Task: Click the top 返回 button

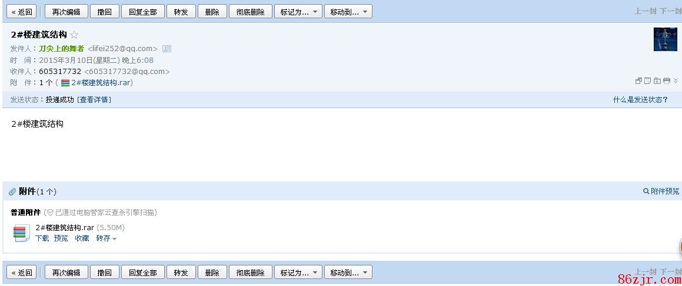Action: 22,12
